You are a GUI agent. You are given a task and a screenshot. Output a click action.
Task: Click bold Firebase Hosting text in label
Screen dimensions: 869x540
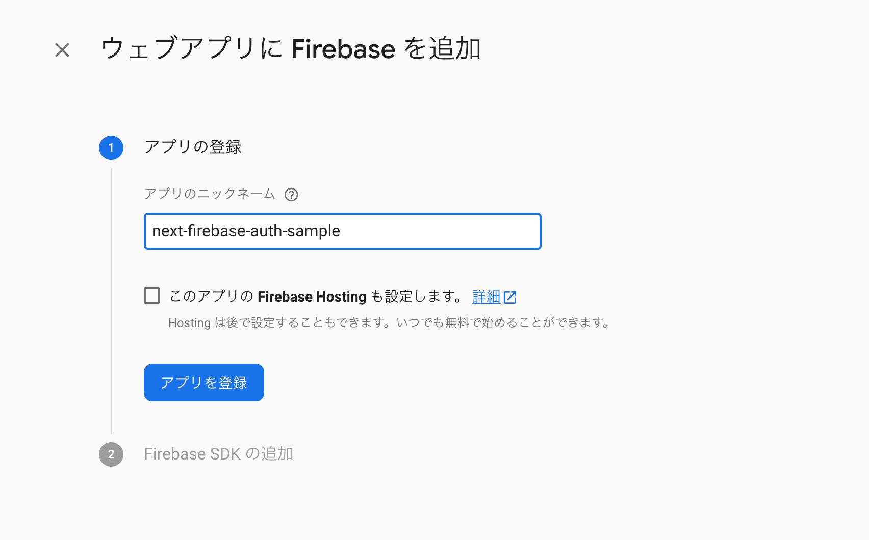tap(312, 296)
